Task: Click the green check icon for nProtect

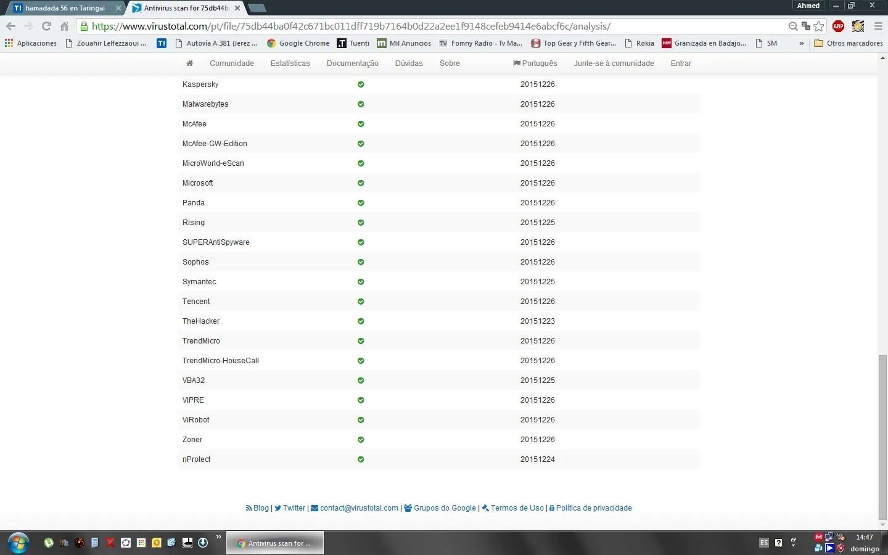Action: [361, 459]
